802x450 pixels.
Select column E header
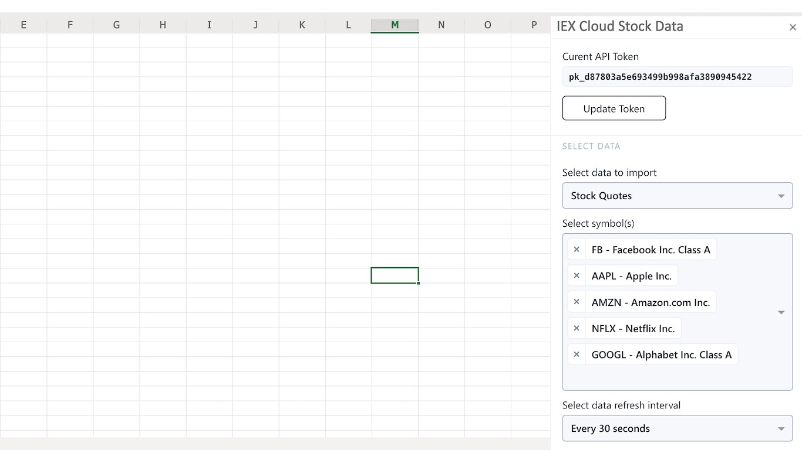point(23,25)
